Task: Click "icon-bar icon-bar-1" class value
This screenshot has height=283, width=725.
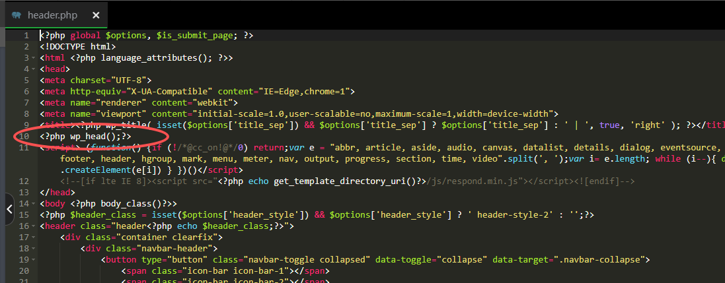Action: tap(236, 270)
